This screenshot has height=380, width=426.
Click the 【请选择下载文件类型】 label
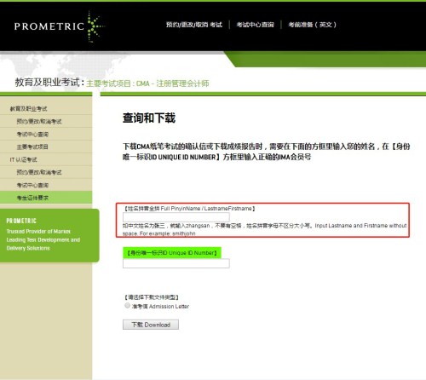click(152, 297)
